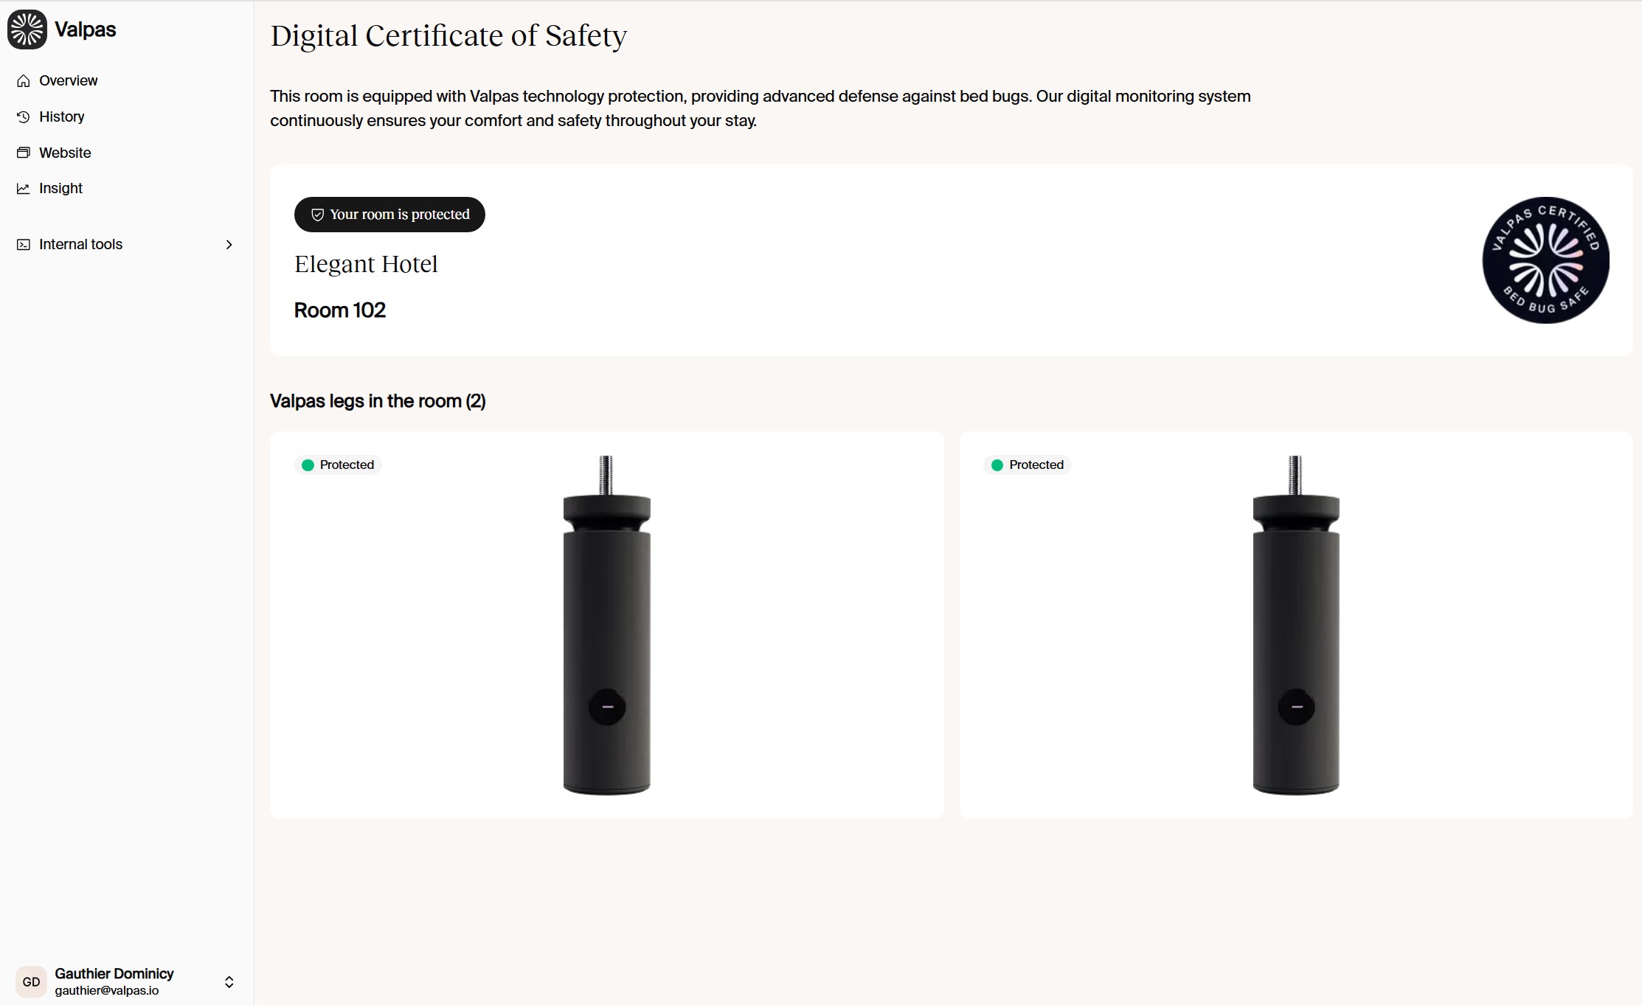The image size is (1642, 1005).
Task: Click the first Valpas leg image
Action: (x=606, y=627)
